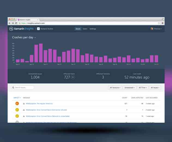Click 3 weeks ago in first issue row

pyautogui.click(x=150, y=104)
